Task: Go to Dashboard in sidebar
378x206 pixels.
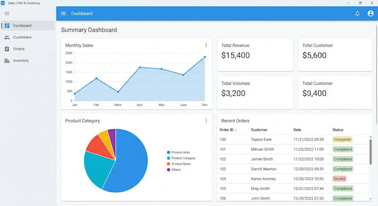Action: tap(28, 26)
